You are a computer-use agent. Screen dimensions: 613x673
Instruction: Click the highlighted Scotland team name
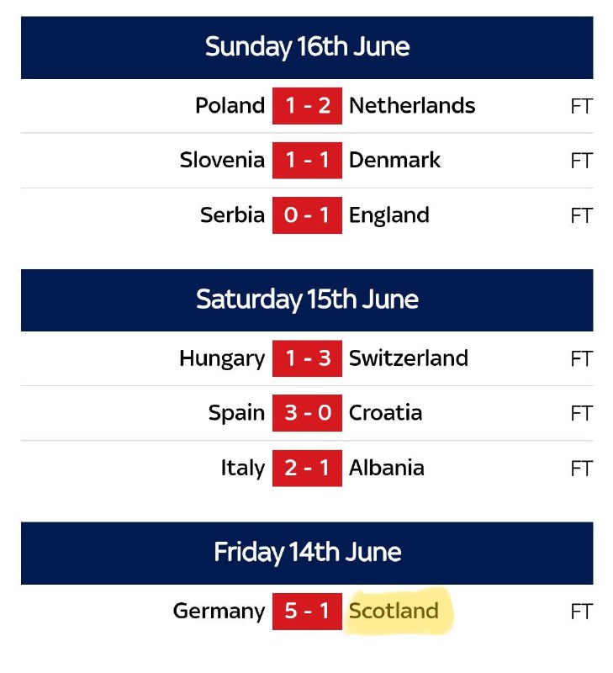394,612
